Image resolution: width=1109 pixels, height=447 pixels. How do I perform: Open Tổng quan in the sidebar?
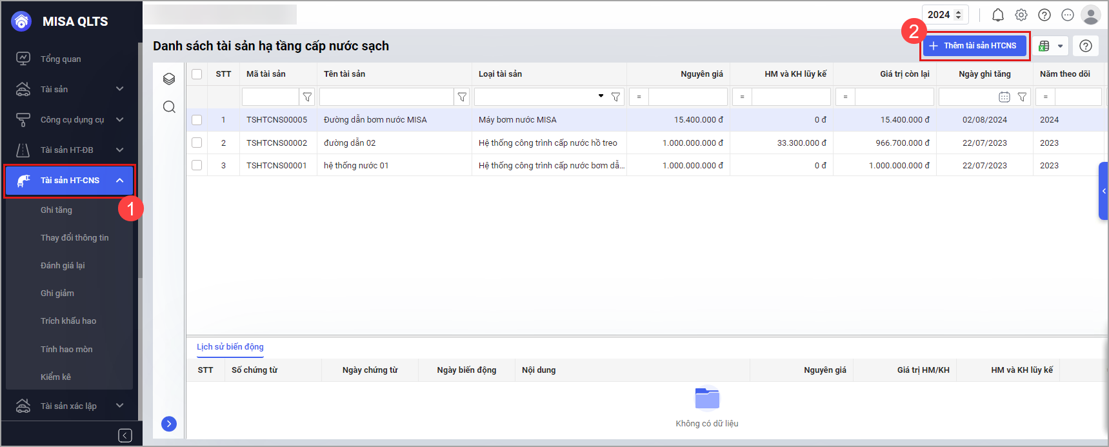click(x=61, y=59)
